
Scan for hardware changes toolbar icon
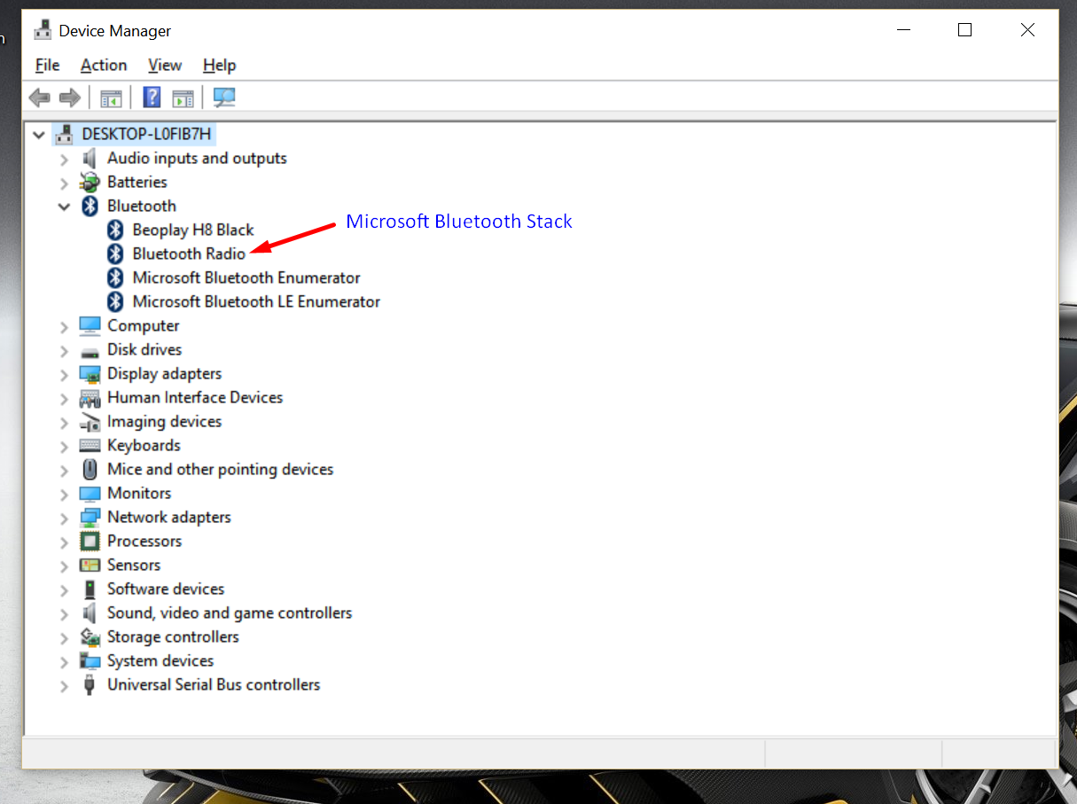[x=224, y=98]
